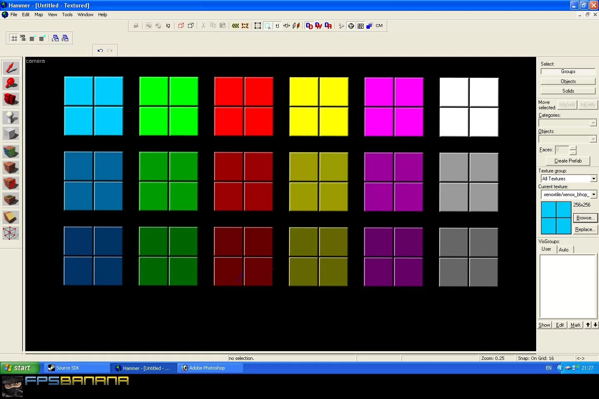
Task: Click the Browse... texture button
Action: tap(585, 218)
